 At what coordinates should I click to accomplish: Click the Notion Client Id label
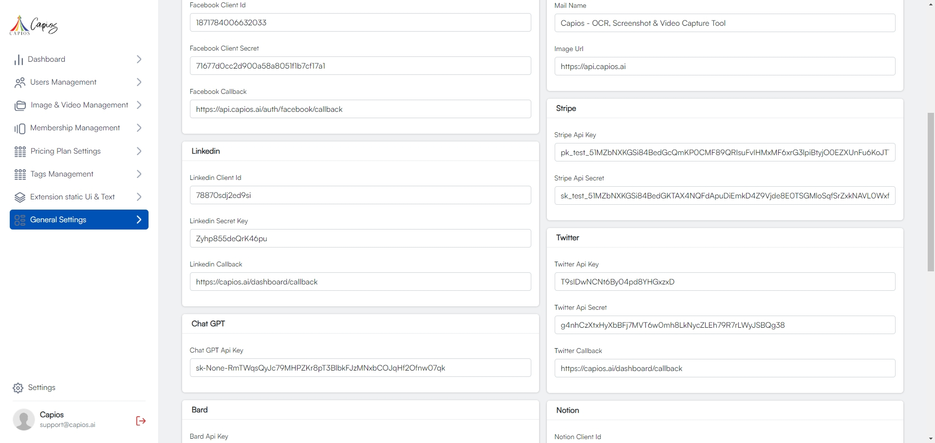coord(578,437)
